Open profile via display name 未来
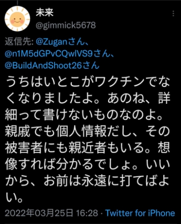This screenshot has width=181, height=224. 44,12
